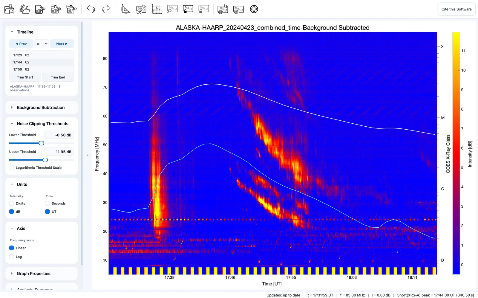
Task: Reset the spectrogram to original
Action: 238,9
